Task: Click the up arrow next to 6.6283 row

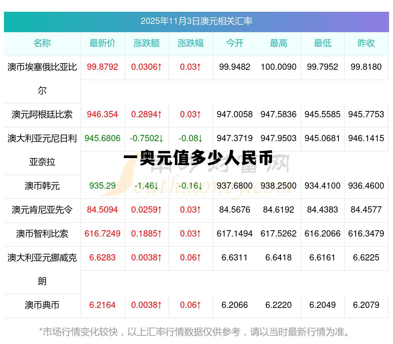Action: click(x=159, y=258)
